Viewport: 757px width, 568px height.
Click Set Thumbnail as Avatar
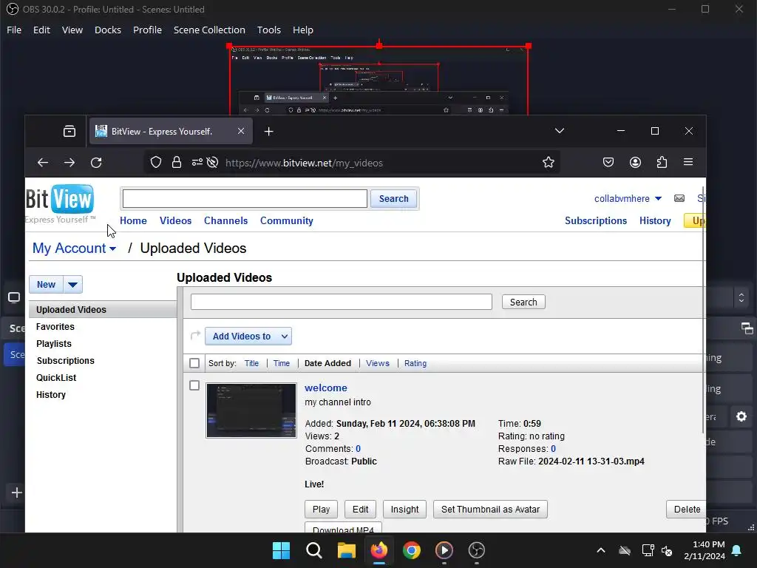491,509
